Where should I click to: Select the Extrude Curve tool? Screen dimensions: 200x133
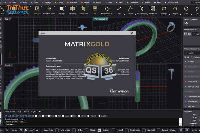point(84,10)
